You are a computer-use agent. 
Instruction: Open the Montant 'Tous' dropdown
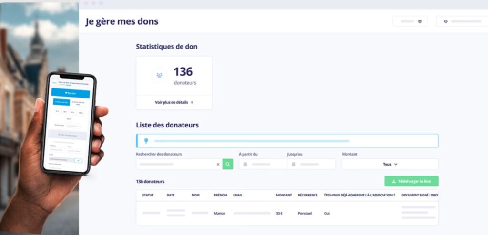(x=390, y=164)
